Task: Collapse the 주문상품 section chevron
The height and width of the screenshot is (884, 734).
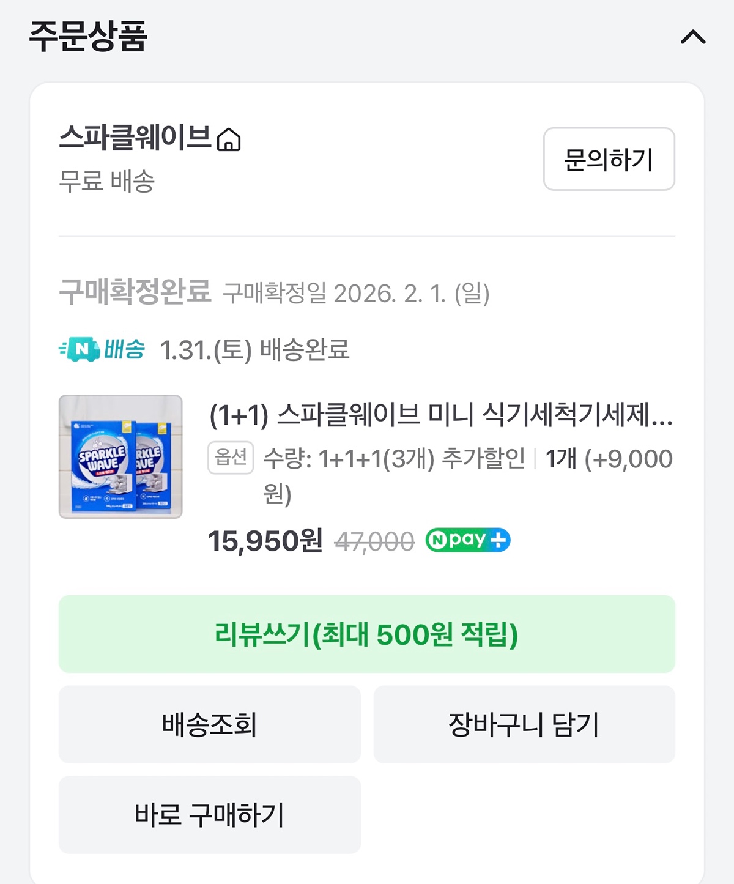Action: (x=692, y=38)
